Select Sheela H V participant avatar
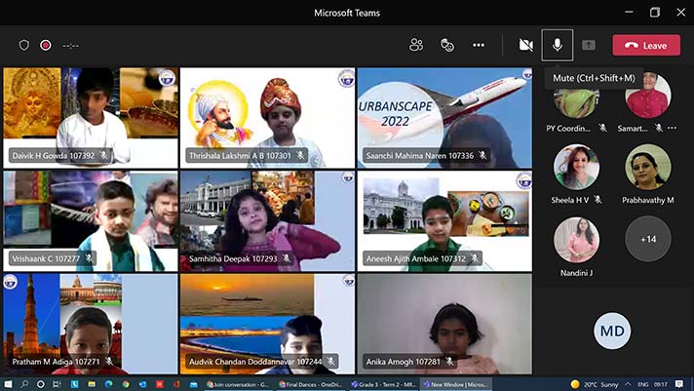This screenshot has height=391, width=694. (x=576, y=168)
